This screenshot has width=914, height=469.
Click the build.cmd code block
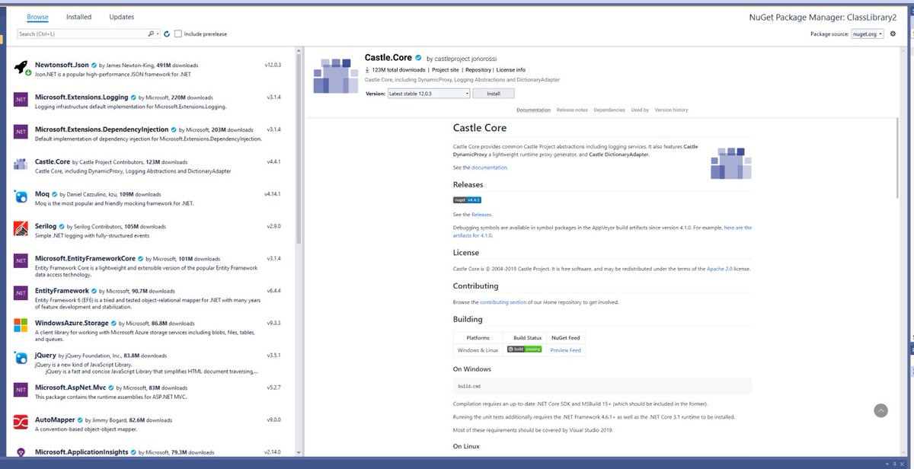[x=602, y=386]
